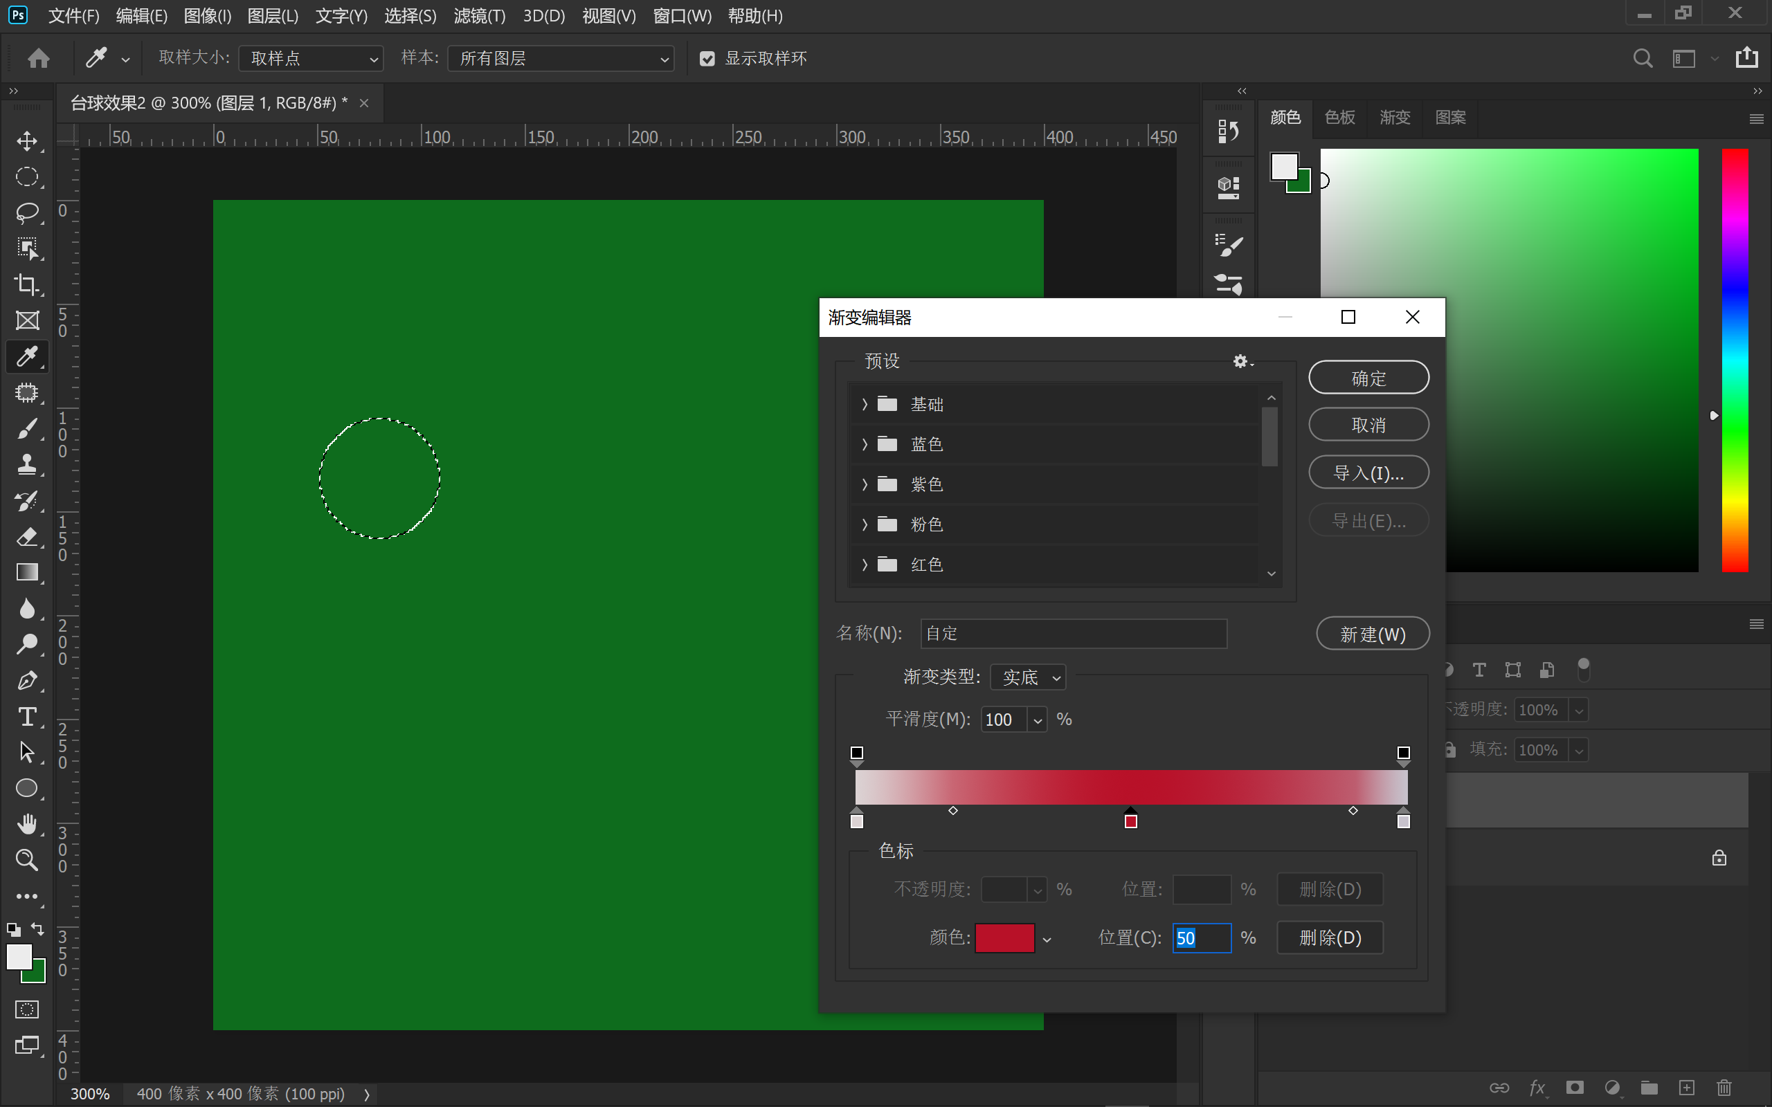Image resolution: width=1772 pixels, height=1107 pixels.
Task: Select the Frame tool
Action: [x=27, y=320]
